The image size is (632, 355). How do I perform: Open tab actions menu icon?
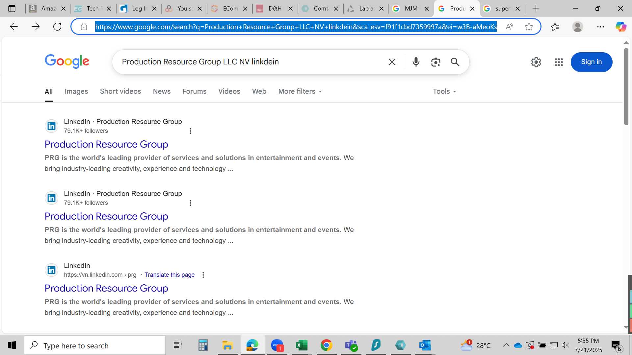(x=12, y=9)
